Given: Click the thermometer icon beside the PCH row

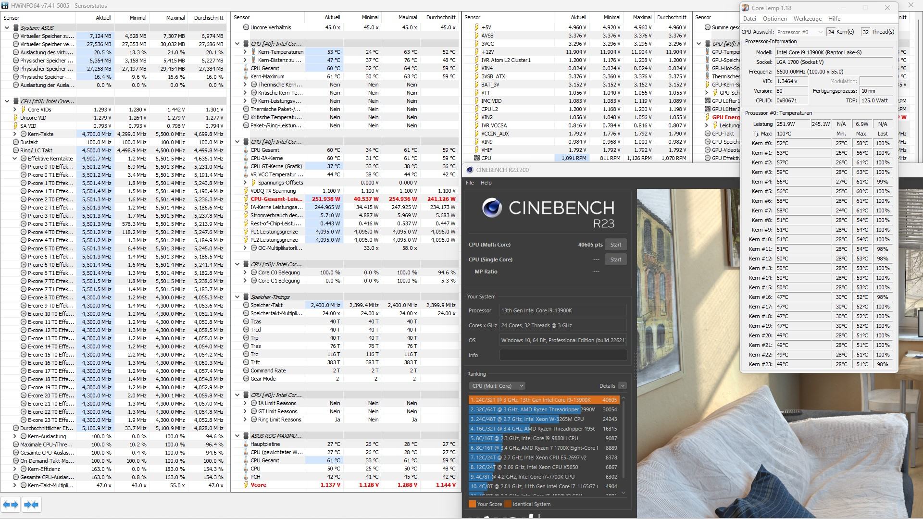Looking at the screenshot, I should click(x=246, y=477).
